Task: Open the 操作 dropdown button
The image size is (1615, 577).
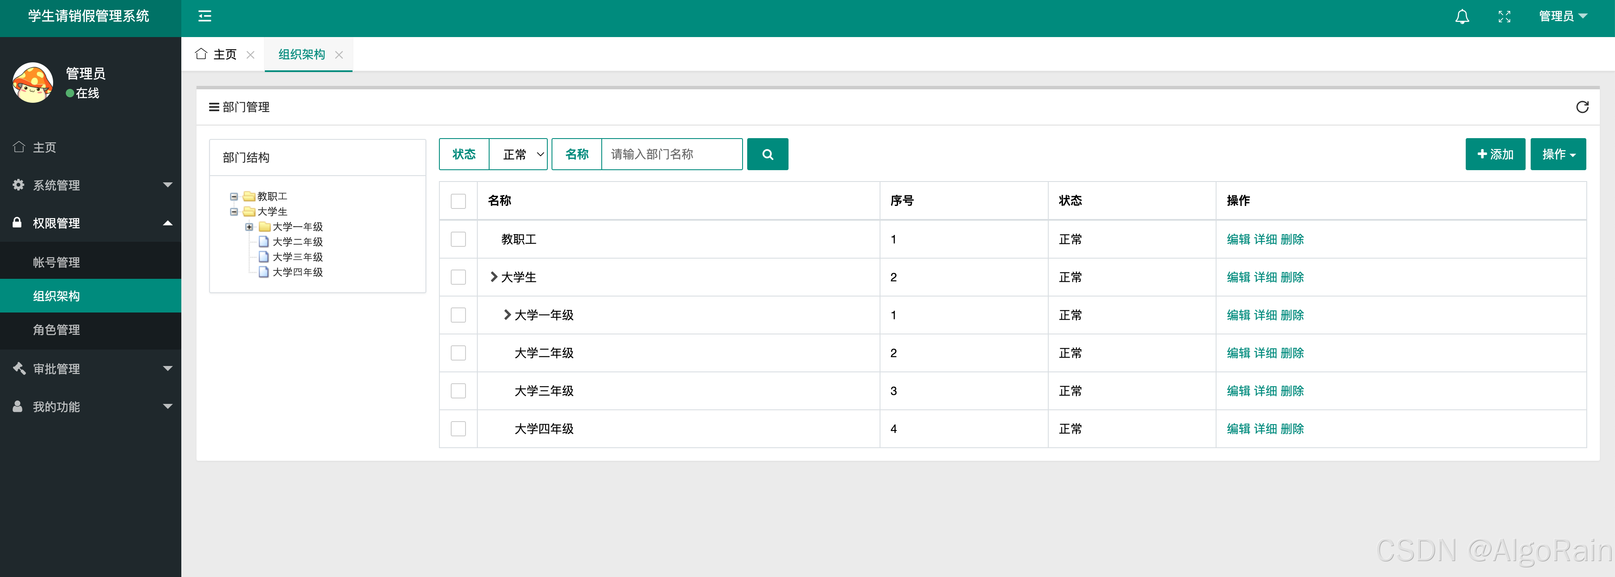Action: pyautogui.click(x=1558, y=154)
